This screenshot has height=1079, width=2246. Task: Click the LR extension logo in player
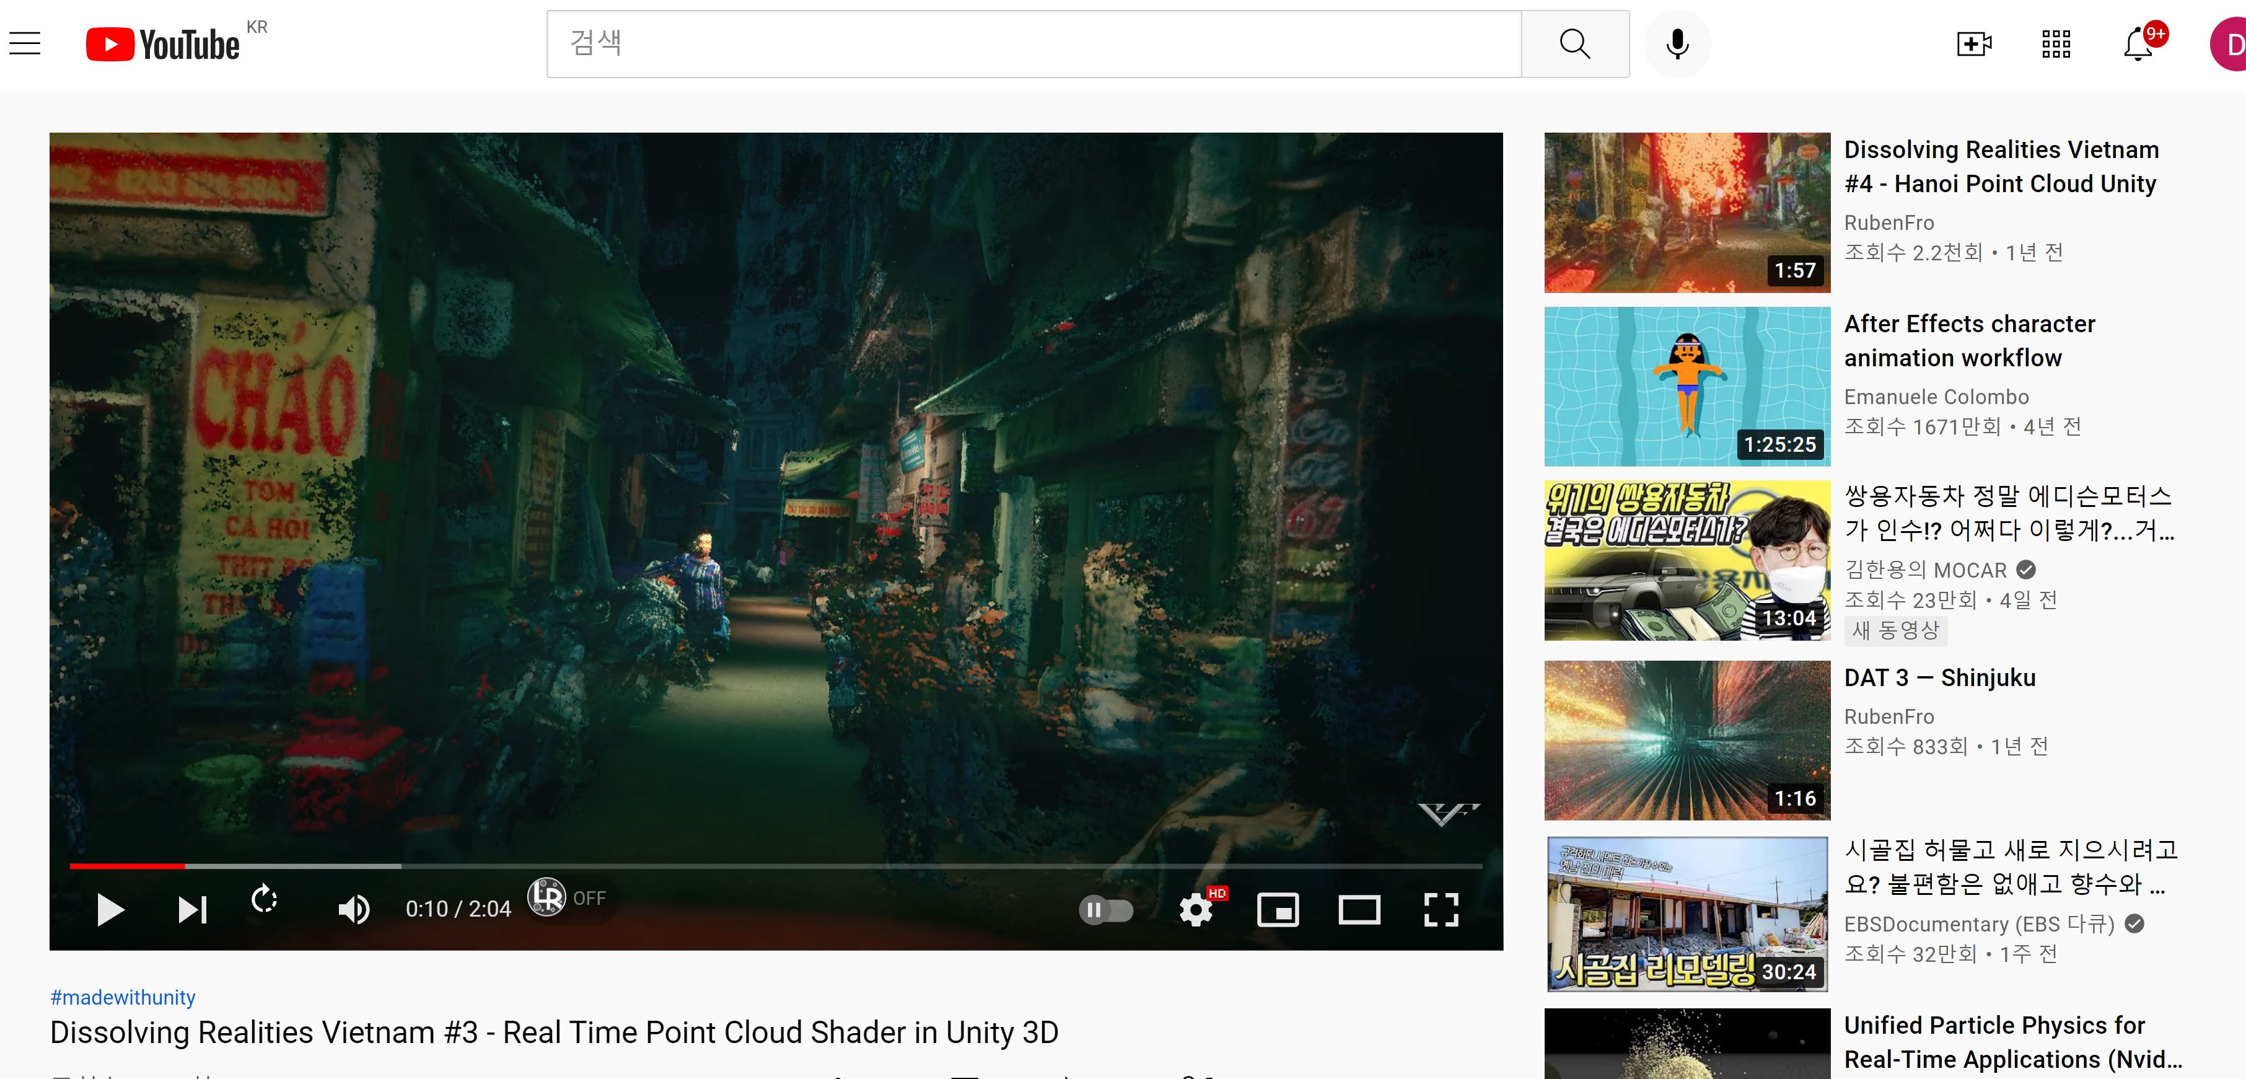[548, 897]
